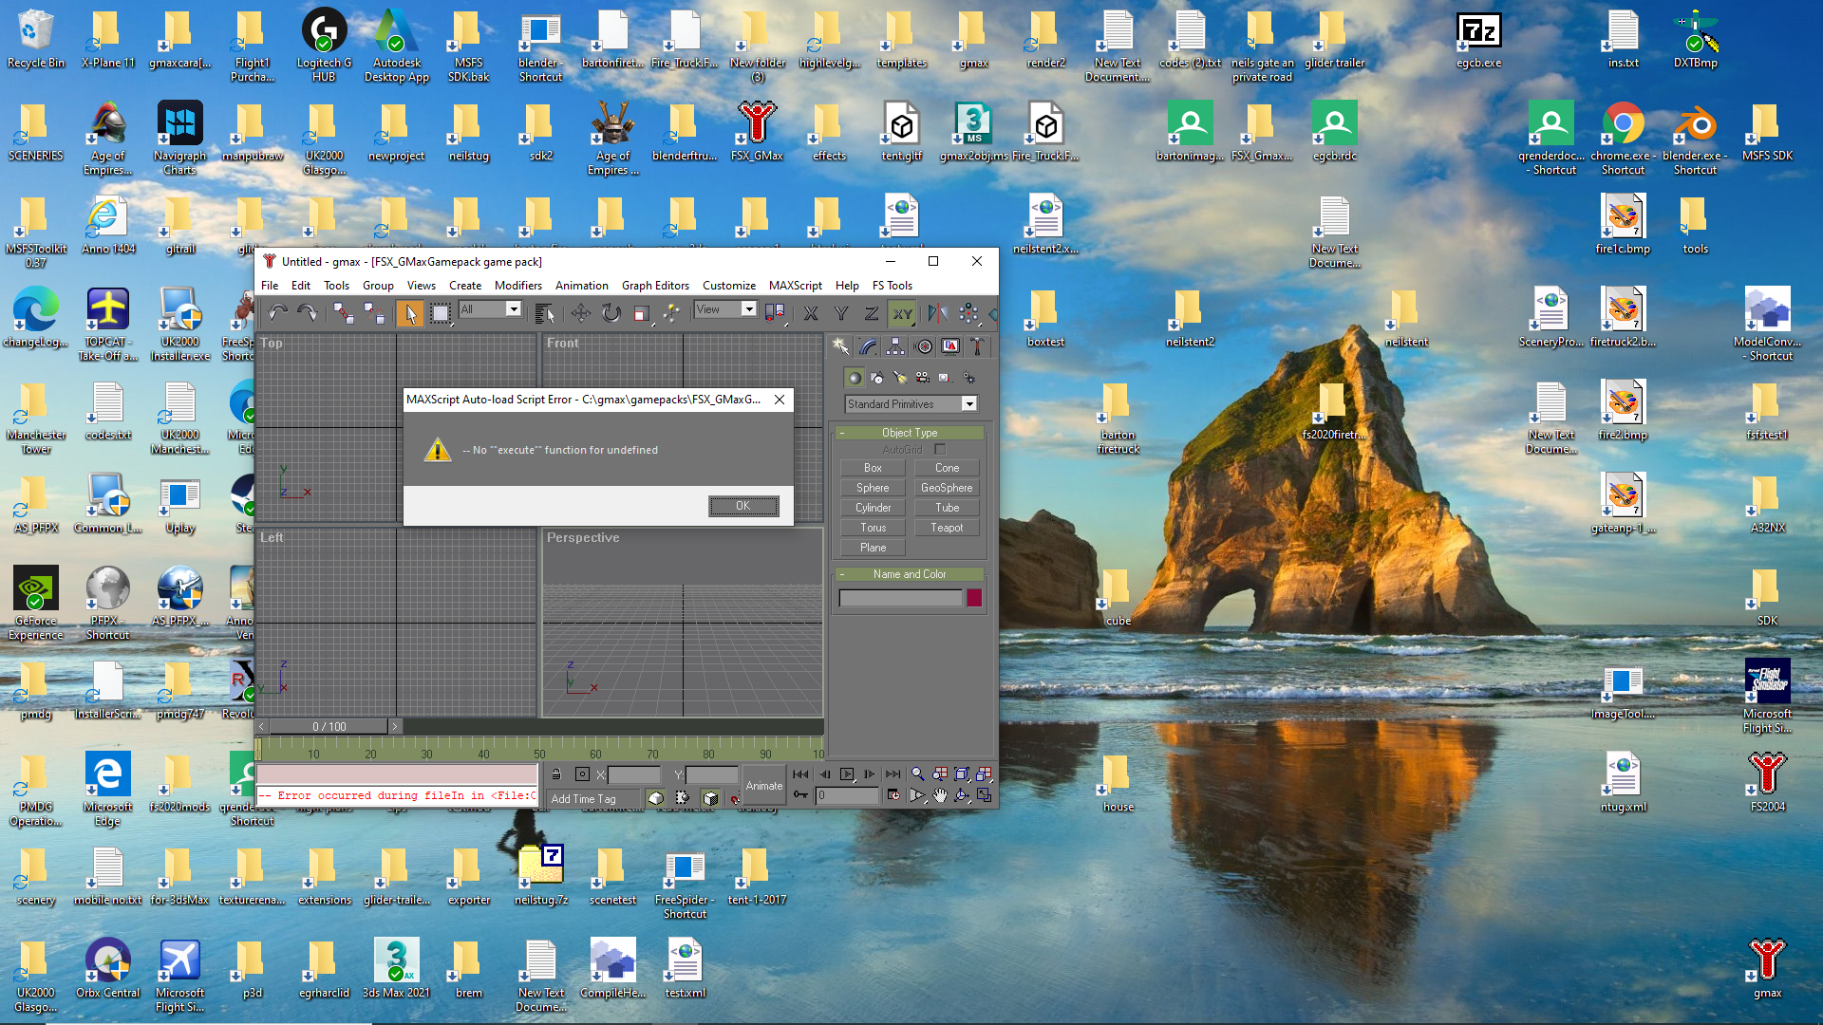Click the Add Time Tag field
This screenshot has width=1823, height=1025.
click(594, 799)
